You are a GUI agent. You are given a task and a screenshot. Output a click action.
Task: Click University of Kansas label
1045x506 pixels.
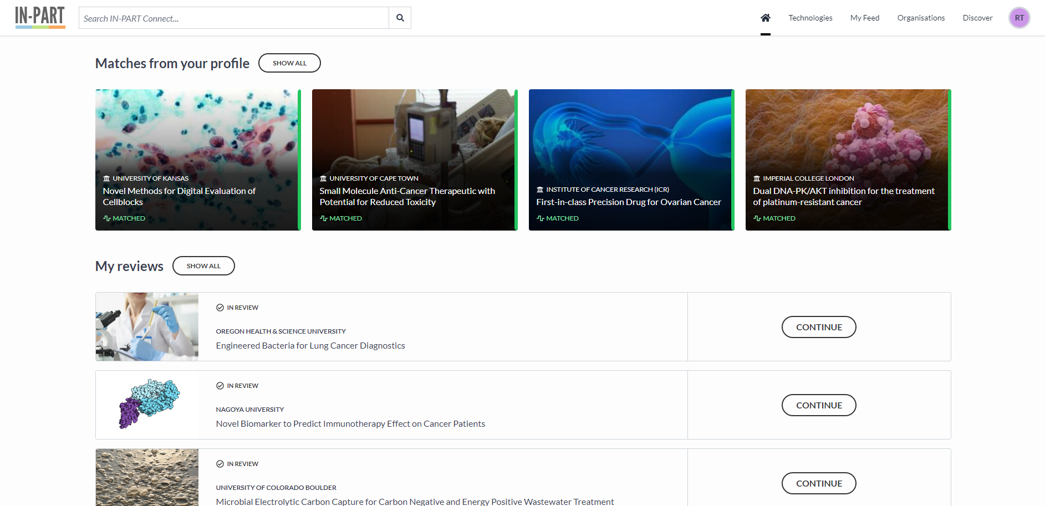click(151, 178)
